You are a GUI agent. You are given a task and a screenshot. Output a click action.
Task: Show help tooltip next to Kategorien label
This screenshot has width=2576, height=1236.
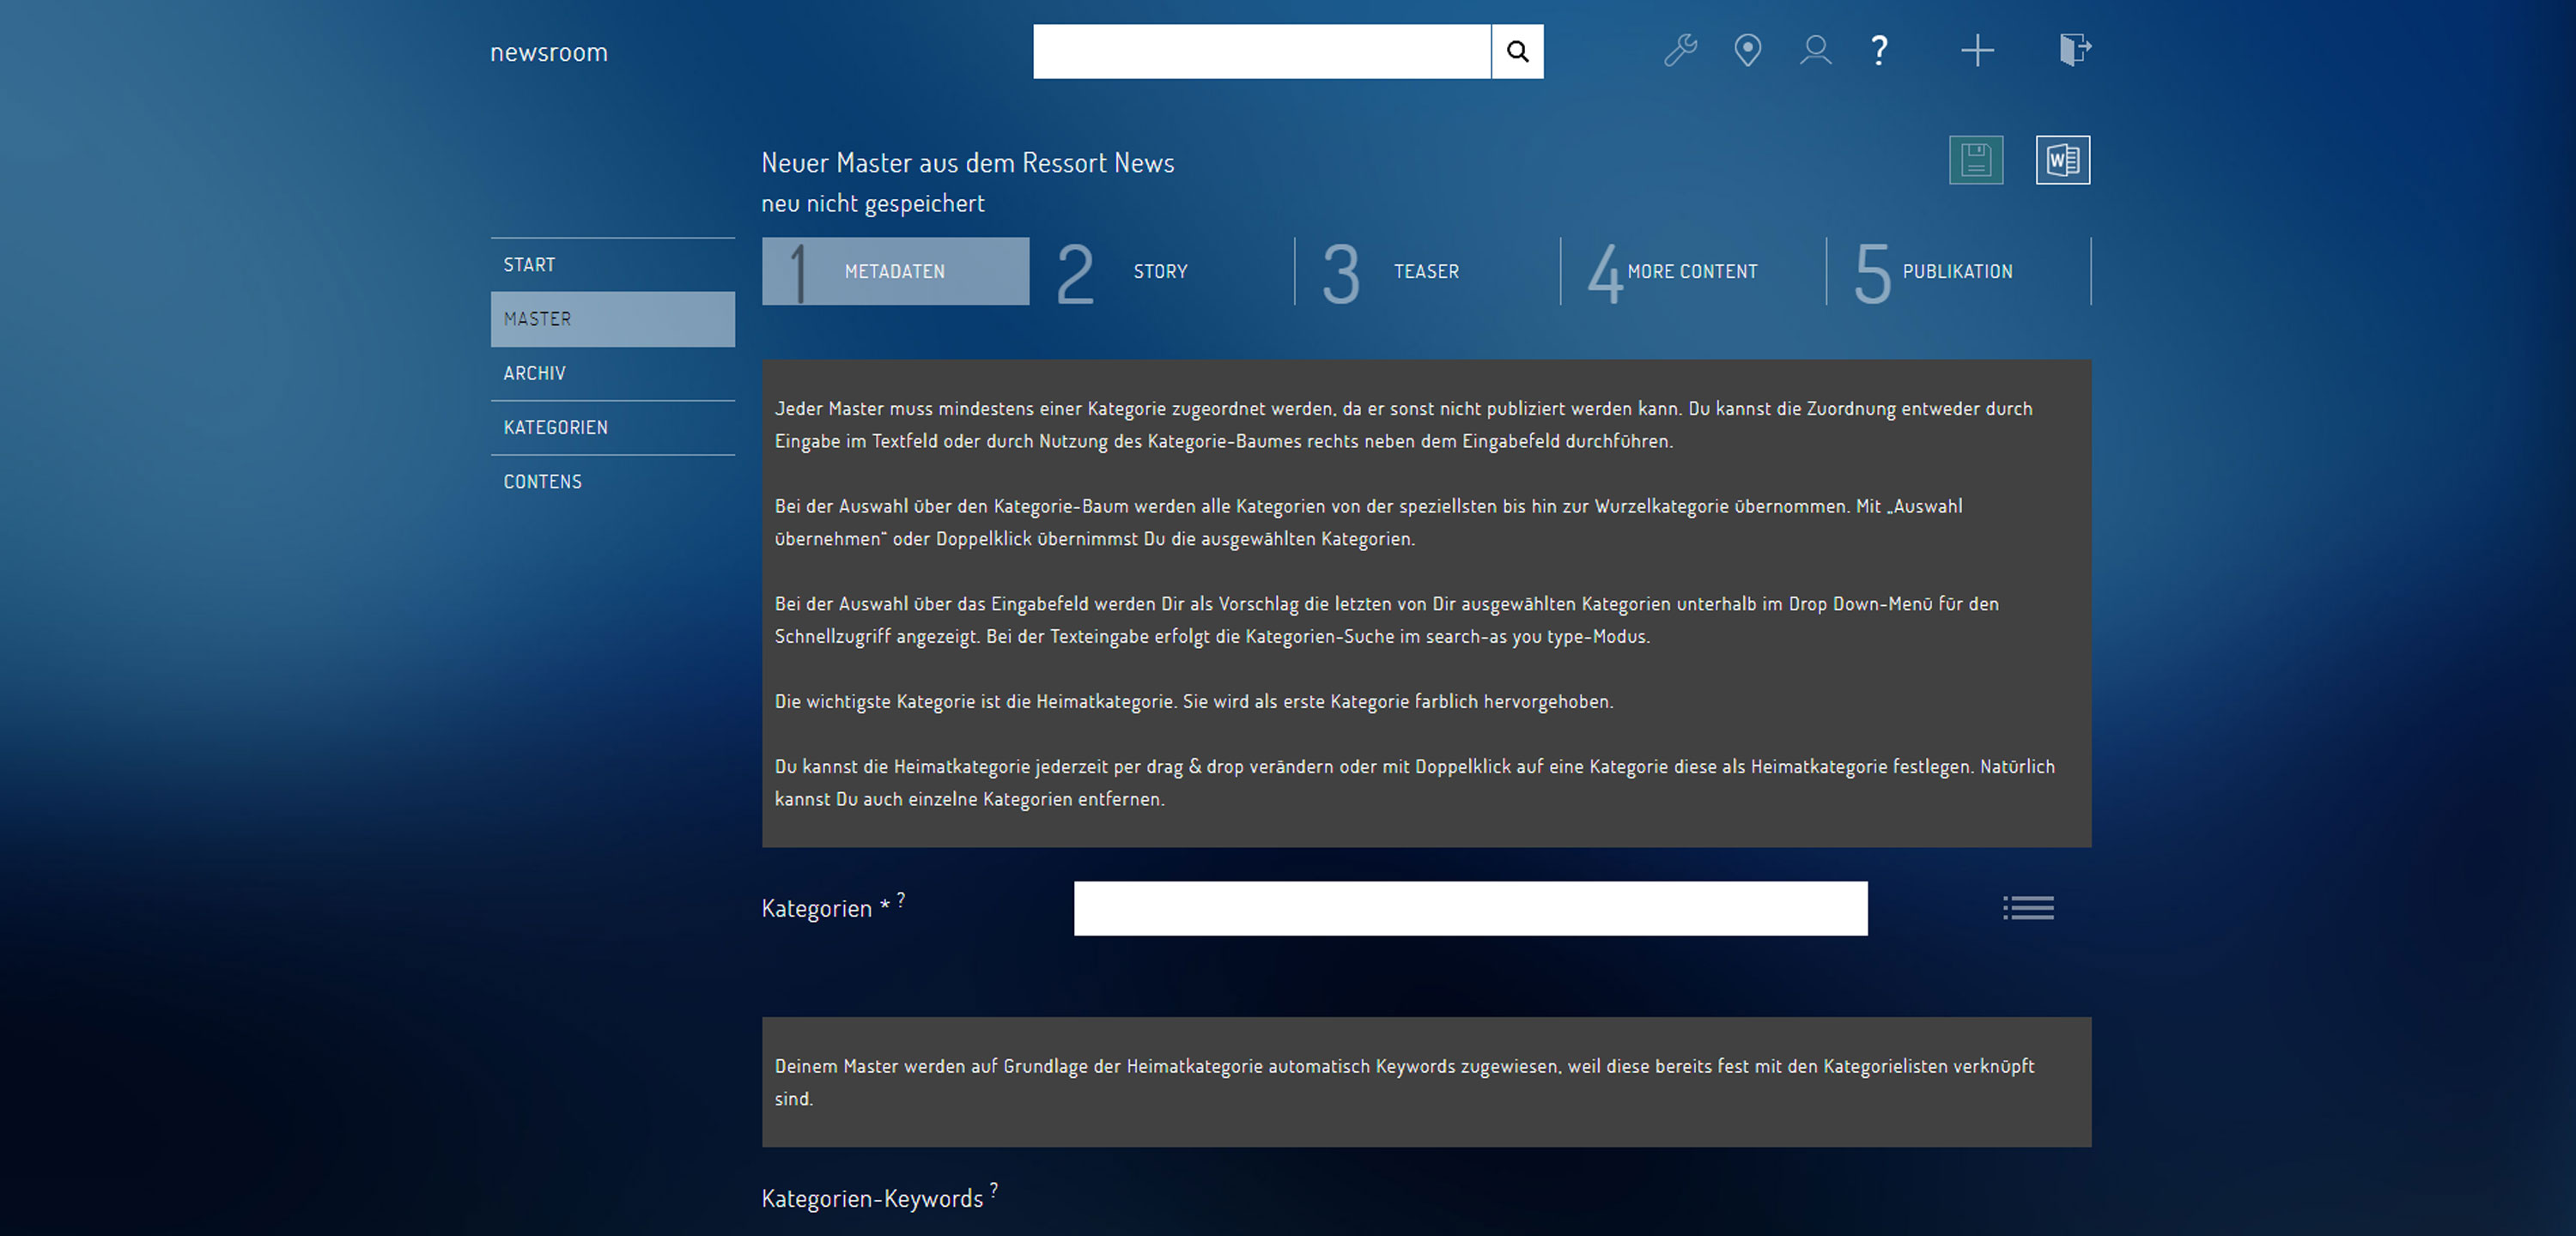tap(901, 900)
